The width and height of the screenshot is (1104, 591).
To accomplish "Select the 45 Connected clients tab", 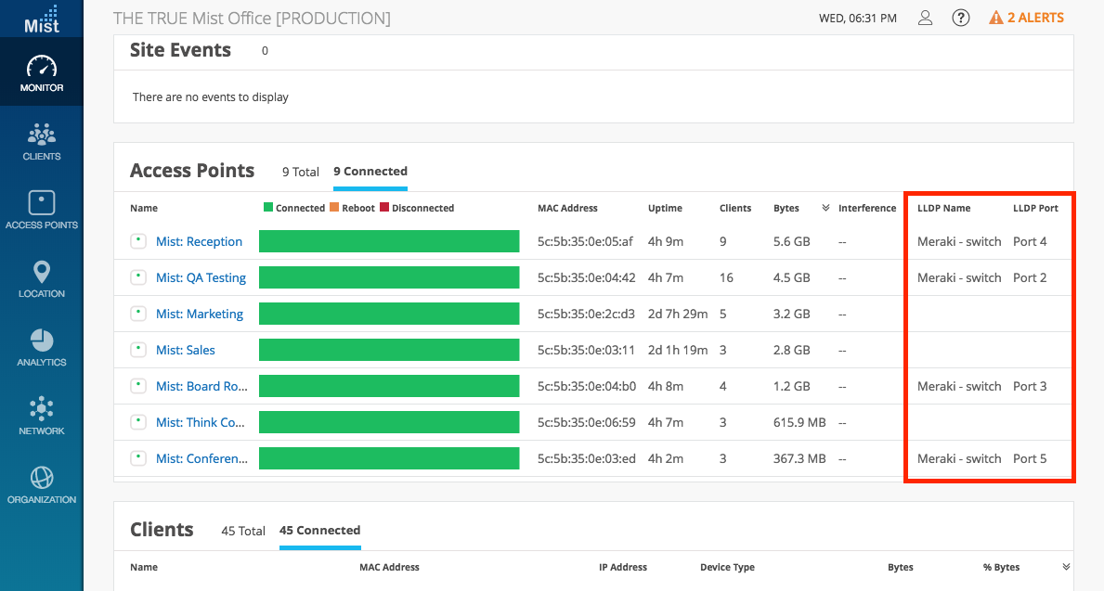I will point(319,531).
